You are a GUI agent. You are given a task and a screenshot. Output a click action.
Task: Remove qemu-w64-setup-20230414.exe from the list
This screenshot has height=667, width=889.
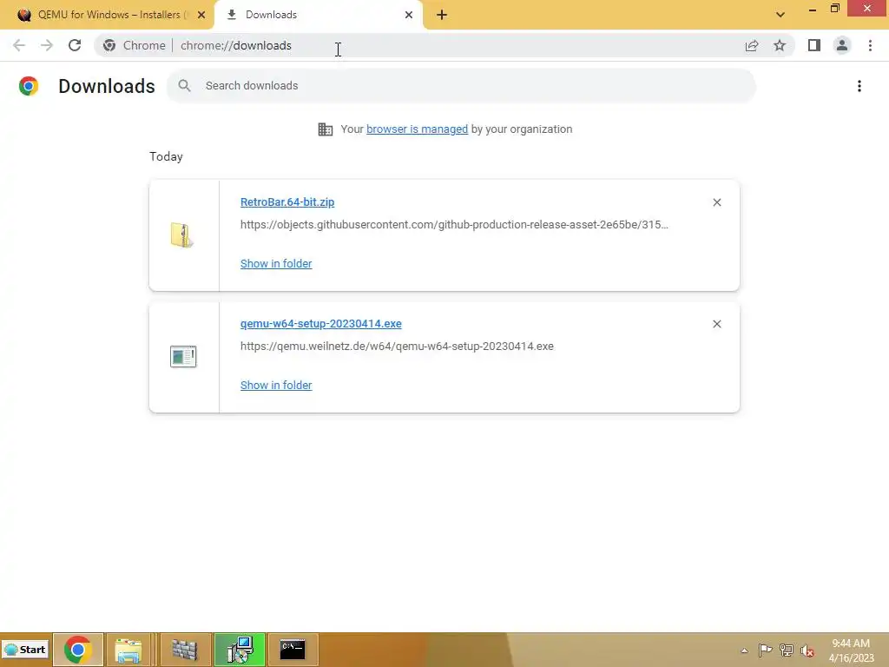(716, 324)
